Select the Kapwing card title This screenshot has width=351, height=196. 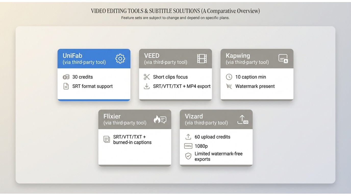(x=238, y=56)
